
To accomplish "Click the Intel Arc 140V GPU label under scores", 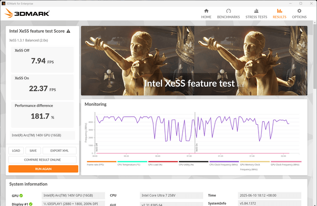I will pos(42,136).
